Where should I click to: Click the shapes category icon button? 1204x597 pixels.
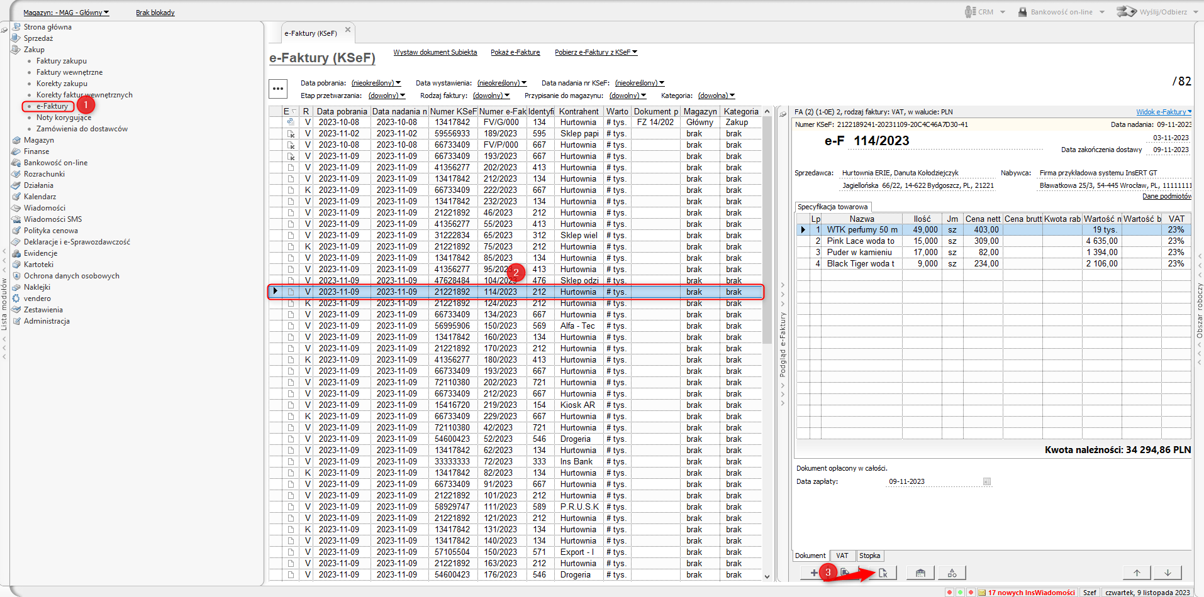[x=952, y=573]
